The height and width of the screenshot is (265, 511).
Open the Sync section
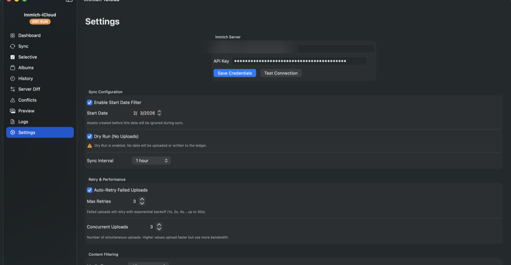tap(40, 46)
